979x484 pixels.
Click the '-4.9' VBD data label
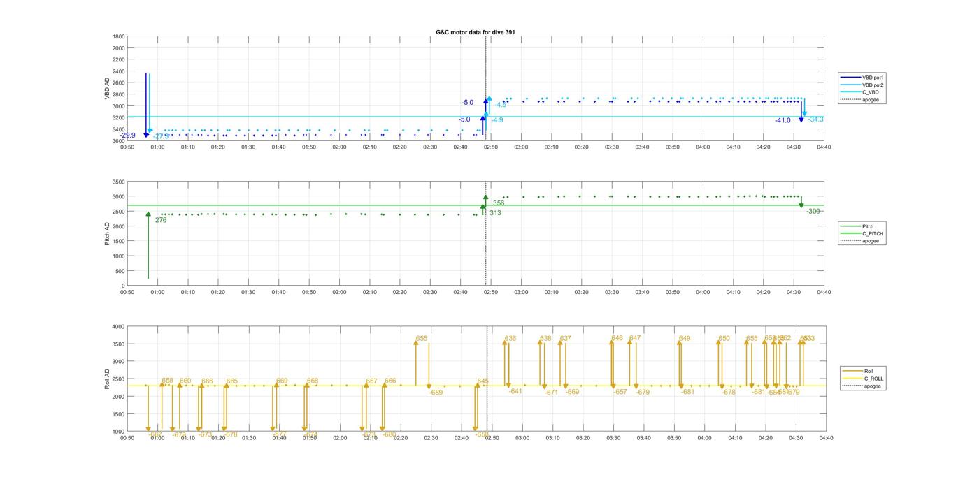click(x=496, y=120)
